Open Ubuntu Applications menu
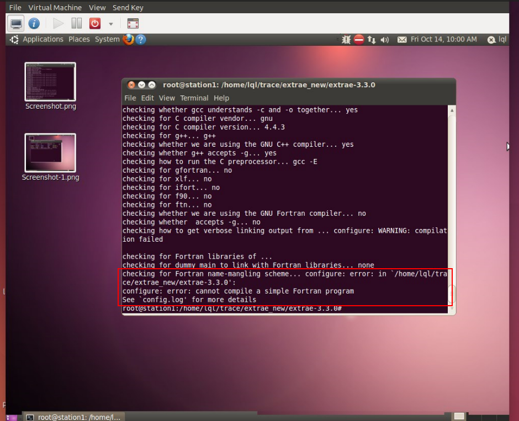This screenshot has width=519, height=421. click(x=43, y=39)
